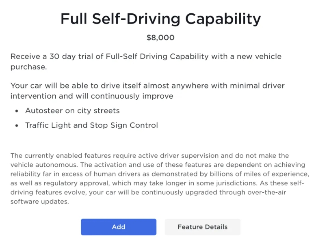Select the Autosteer on city streets item
The height and width of the screenshot is (243, 316).
(72, 111)
